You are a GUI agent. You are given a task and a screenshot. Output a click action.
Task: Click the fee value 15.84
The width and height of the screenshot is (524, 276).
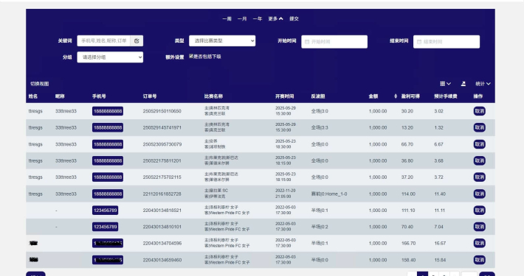[440, 260]
